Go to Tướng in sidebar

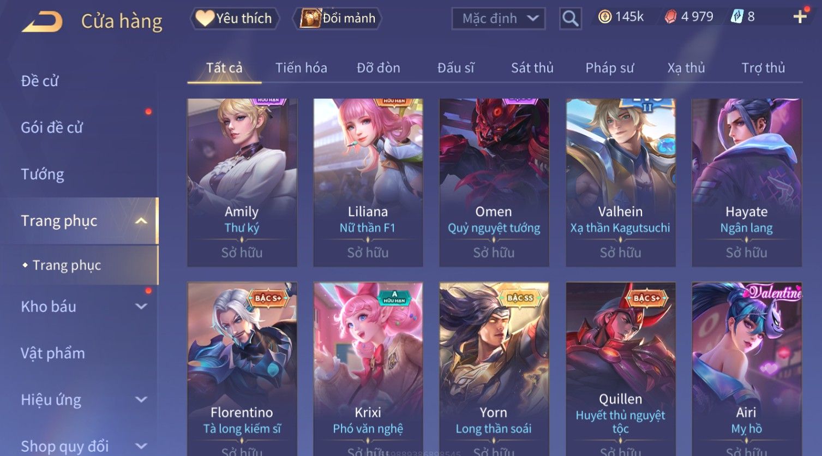(x=43, y=174)
